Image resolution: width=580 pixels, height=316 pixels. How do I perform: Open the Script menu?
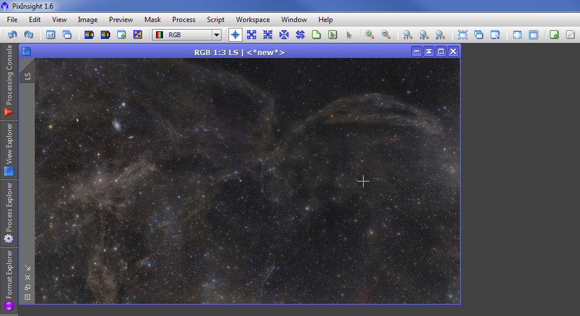point(215,20)
